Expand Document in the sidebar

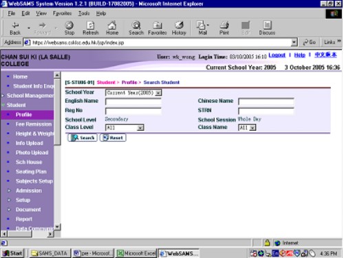[28, 210]
